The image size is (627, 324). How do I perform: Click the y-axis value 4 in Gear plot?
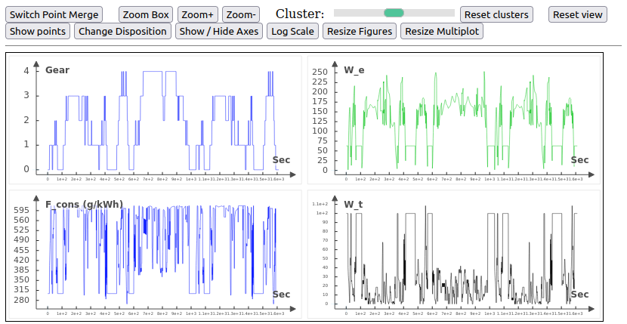(x=26, y=71)
